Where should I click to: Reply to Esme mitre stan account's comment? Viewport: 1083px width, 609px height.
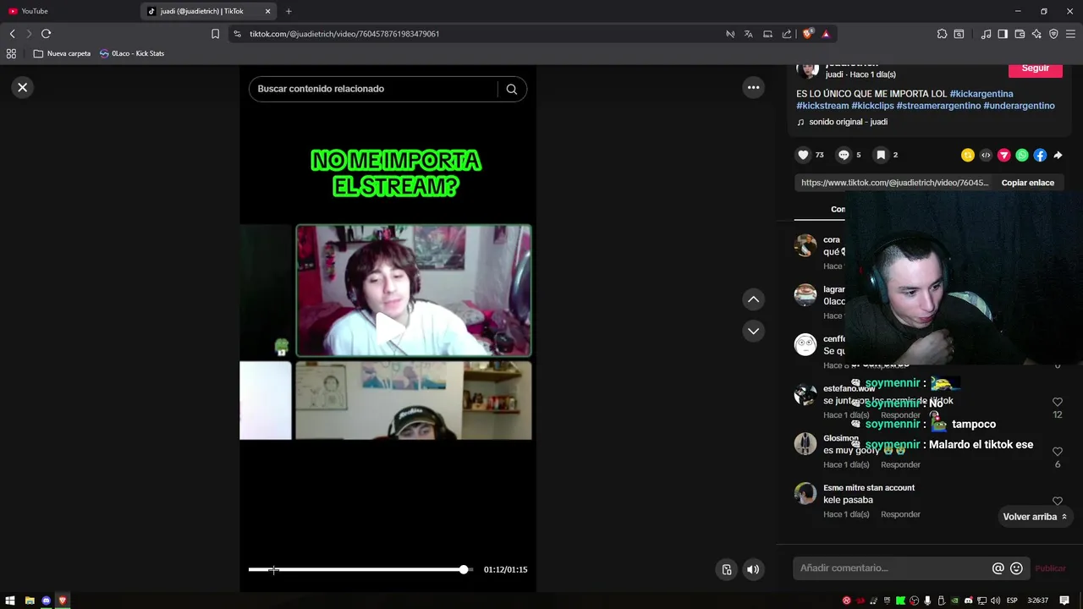[900, 514]
